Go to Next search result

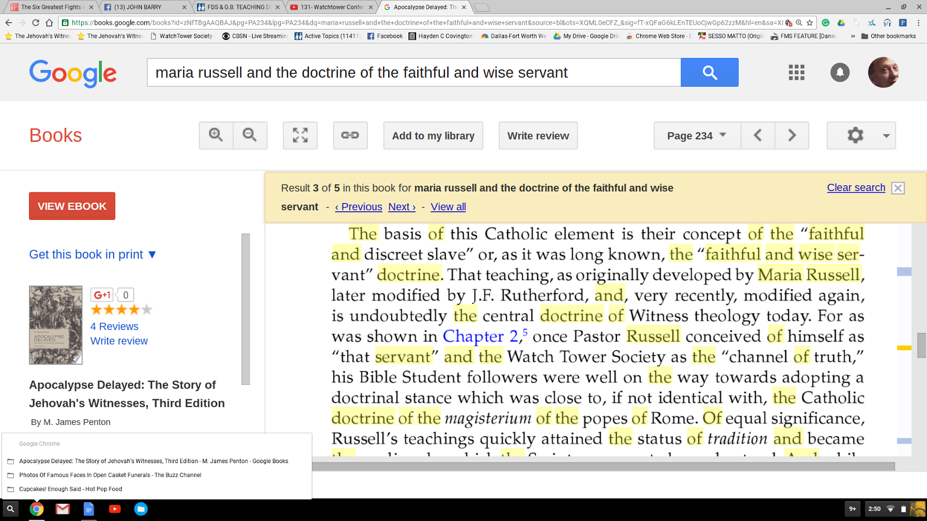click(402, 207)
